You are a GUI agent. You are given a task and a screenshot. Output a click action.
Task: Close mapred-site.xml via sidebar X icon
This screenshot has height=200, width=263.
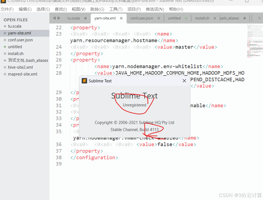[5, 74]
